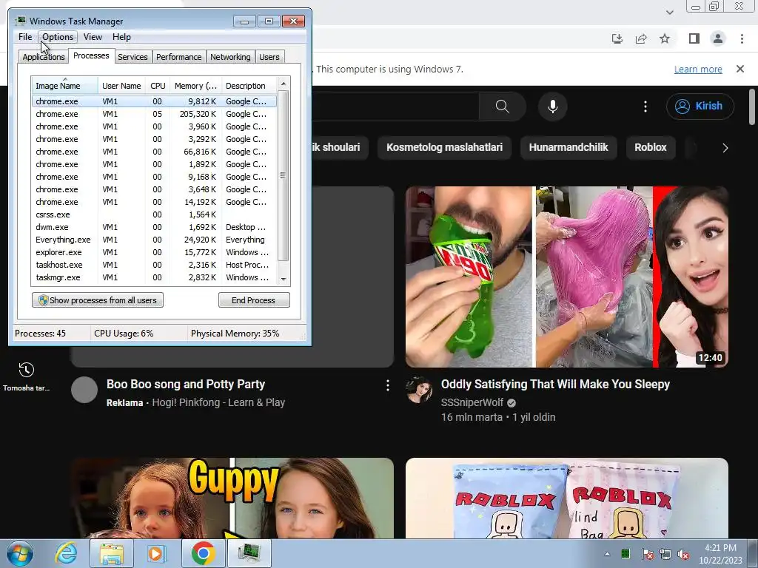Open Windows Explorer folder in the taskbar
This screenshot has width=758, height=568.
111,553
